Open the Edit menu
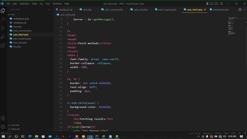The image size is (247, 139). 15,3
